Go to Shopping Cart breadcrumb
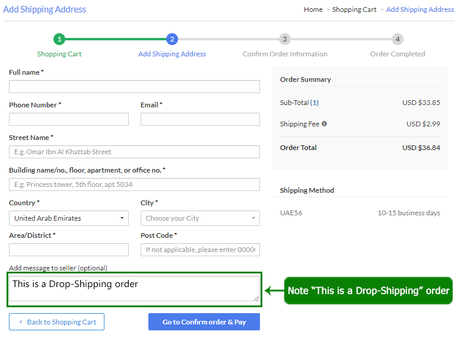This screenshot has height=344, width=457. pos(354,9)
